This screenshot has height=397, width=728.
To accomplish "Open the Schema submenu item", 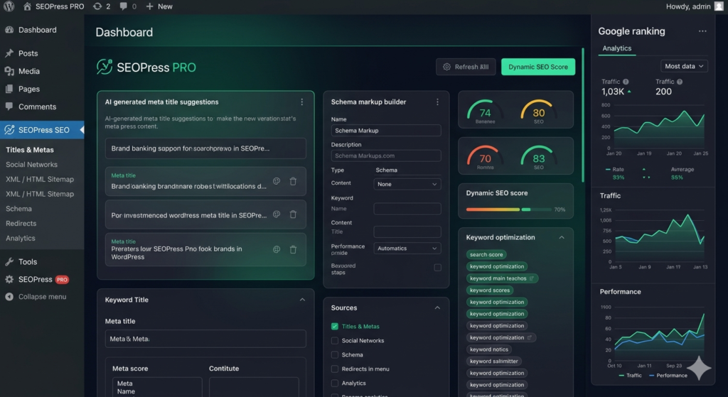I will coord(18,209).
